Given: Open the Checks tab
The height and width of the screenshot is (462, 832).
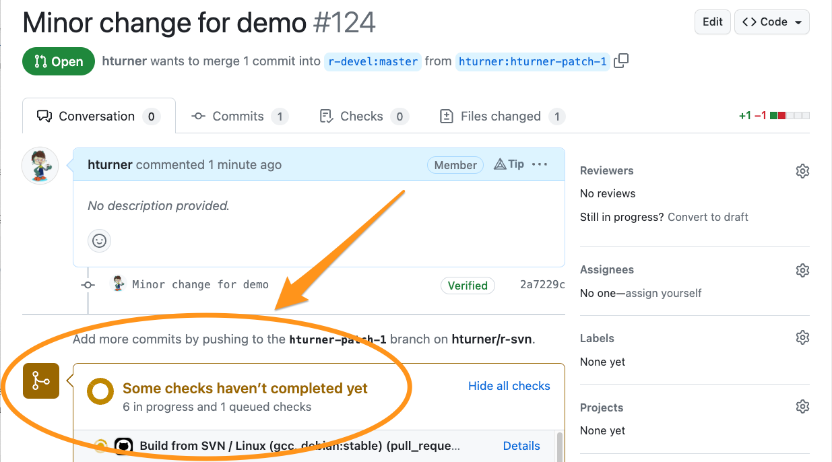Looking at the screenshot, I should pyautogui.click(x=361, y=117).
